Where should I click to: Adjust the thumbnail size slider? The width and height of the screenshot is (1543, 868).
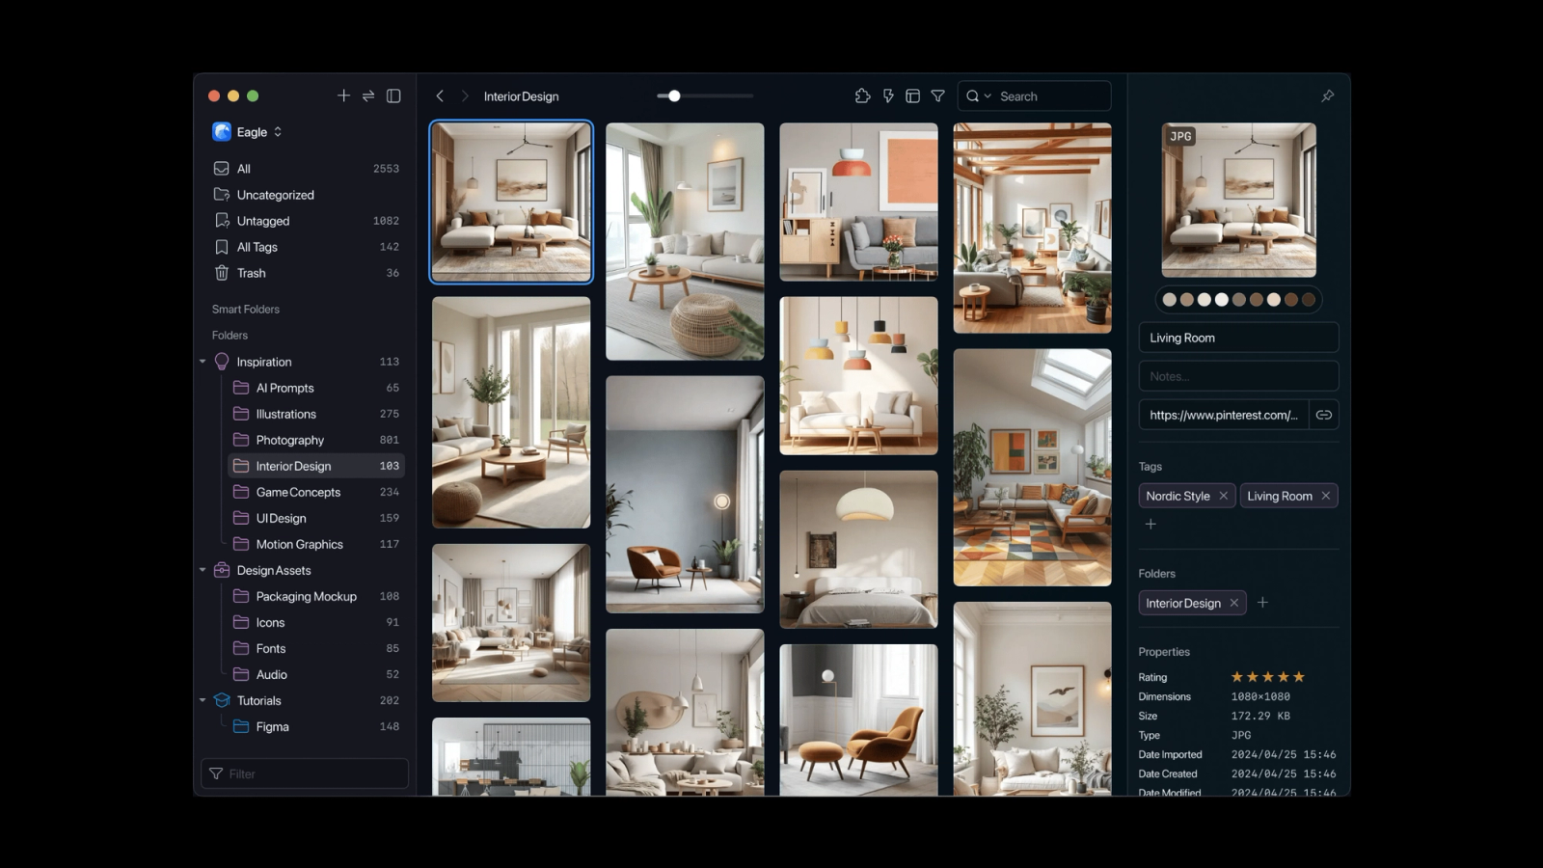tap(674, 95)
